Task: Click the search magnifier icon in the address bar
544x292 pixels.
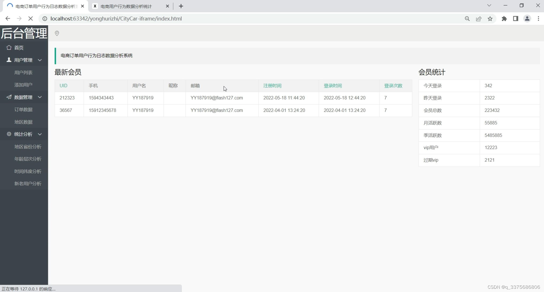Action: click(467, 19)
